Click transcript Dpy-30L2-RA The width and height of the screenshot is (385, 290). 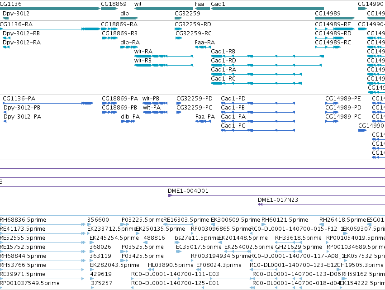coord(6,47)
